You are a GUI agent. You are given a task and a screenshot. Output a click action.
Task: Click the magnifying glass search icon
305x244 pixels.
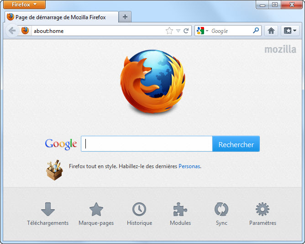tap(256, 31)
